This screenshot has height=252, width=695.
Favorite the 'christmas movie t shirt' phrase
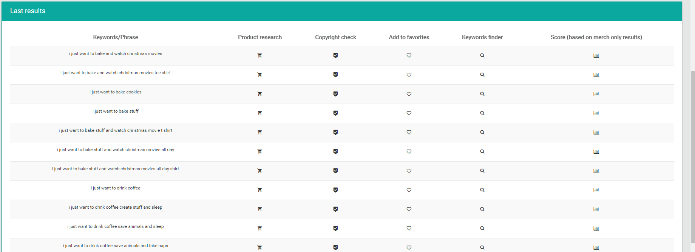tap(409, 132)
